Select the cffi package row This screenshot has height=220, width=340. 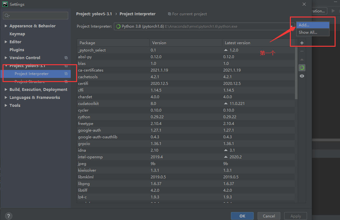coord(186,90)
